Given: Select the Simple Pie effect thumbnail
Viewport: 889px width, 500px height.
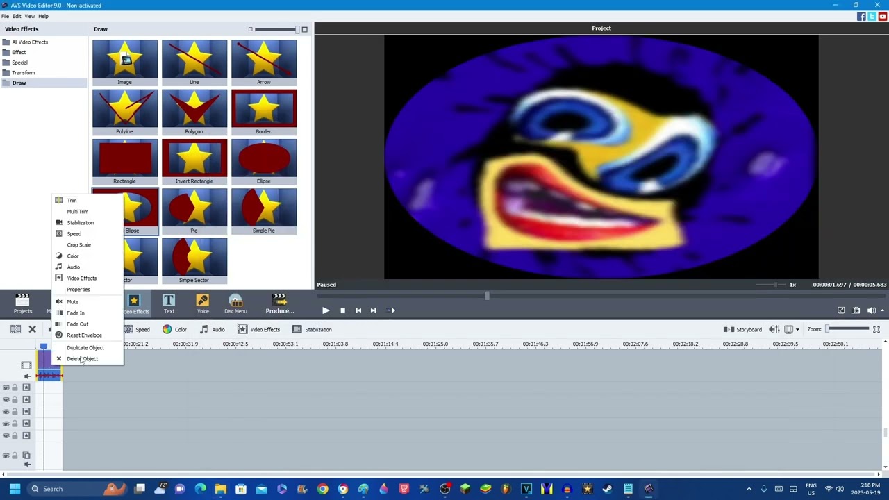Looking at the screenshot, I should pyautogui.click(x=264, y=211).
